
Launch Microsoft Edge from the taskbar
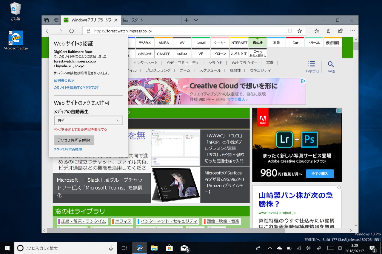coord(139,248)
